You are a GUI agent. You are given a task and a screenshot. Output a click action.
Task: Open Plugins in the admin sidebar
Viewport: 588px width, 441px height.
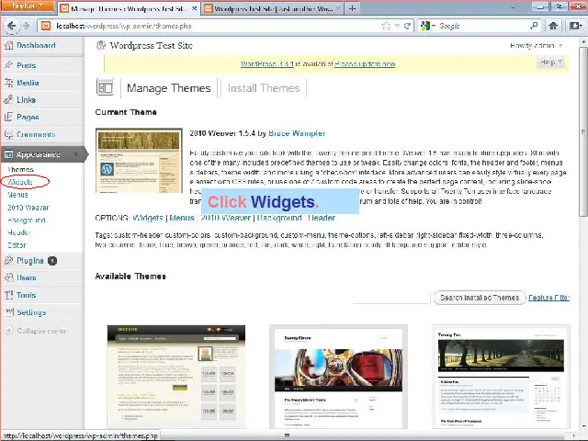click(30, 261)
